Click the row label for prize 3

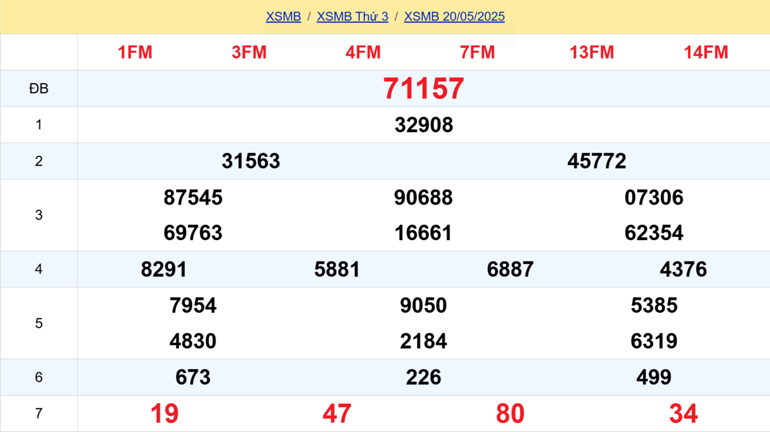pos(38,215)
